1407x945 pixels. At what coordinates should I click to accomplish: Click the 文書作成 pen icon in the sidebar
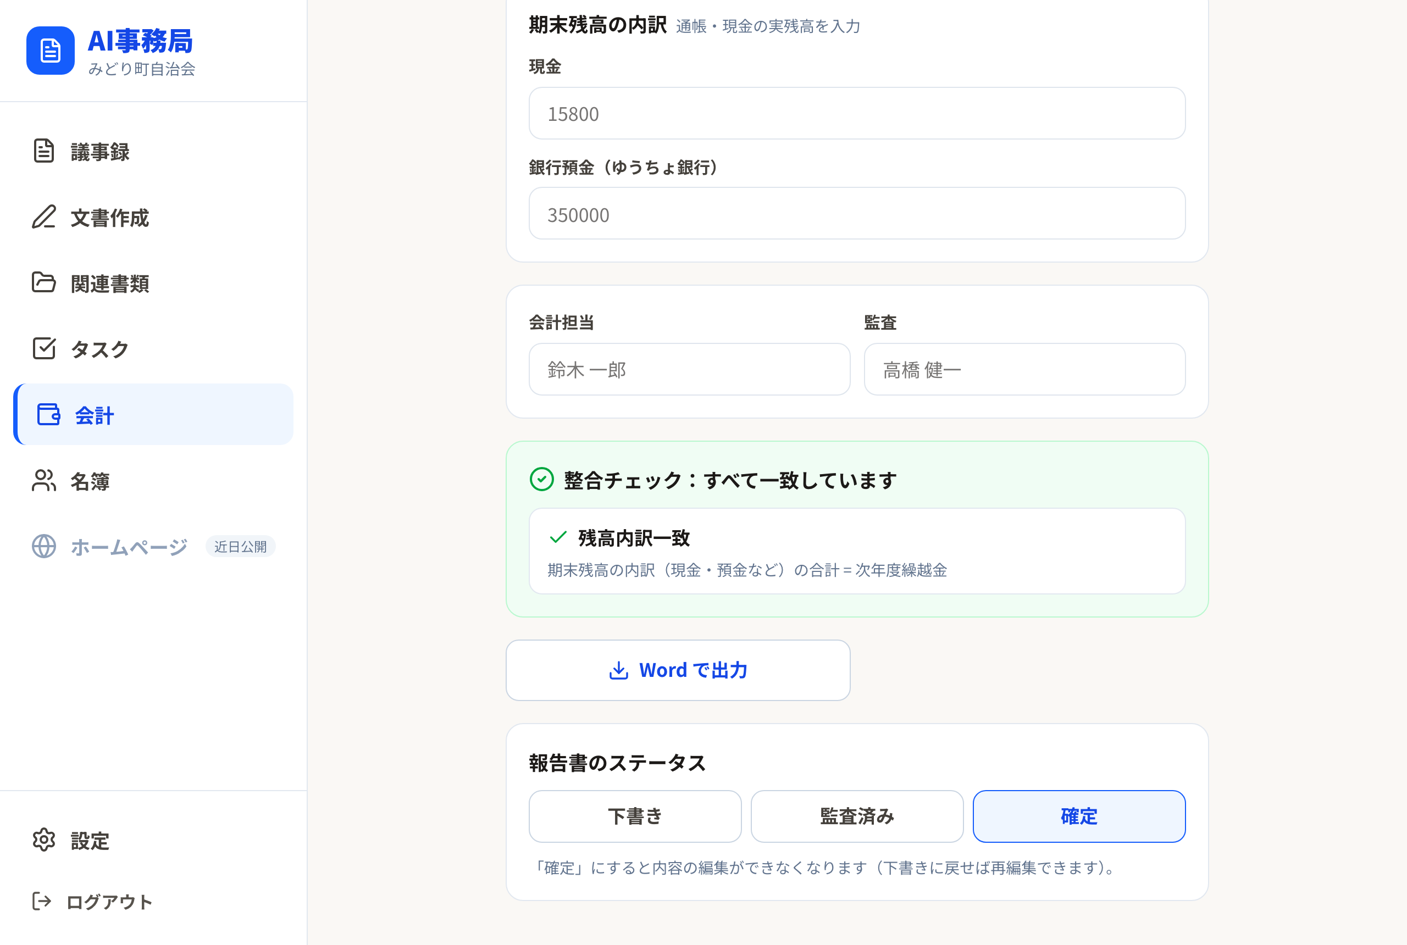pos(43,217)
